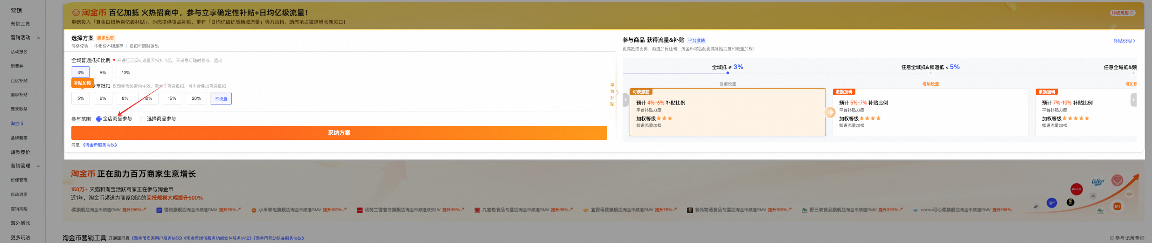Open 营销工具 in the sidebar
The height and width of the screenshot is (243, 1152).
coord(21,24)
